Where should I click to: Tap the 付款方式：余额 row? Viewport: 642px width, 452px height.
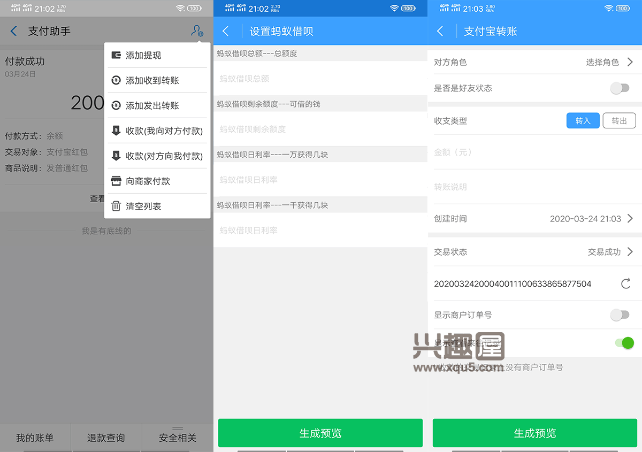pos(34,136)
